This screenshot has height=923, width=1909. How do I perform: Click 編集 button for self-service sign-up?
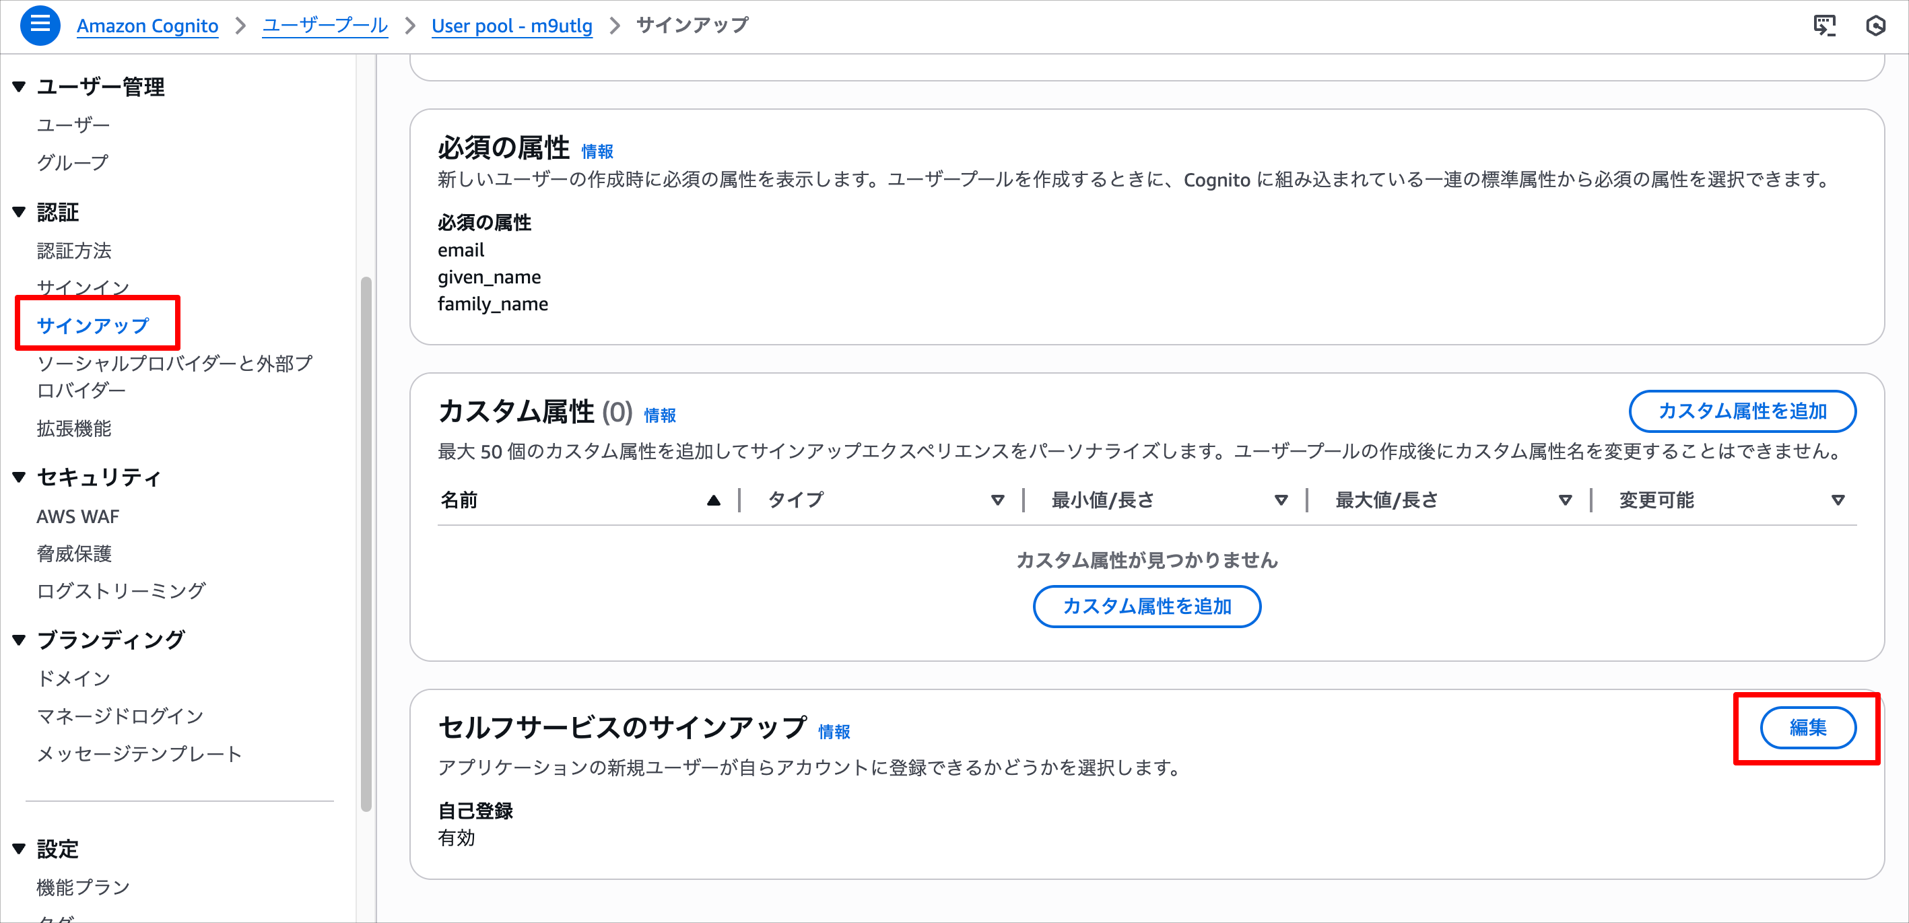(x=1807, y=728)
